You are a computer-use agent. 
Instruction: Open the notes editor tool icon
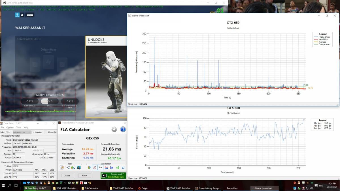62,168
